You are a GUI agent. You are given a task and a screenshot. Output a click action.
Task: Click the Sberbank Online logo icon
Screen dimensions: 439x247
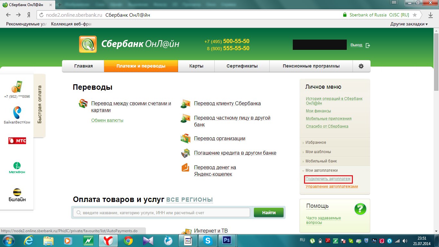coord(88,44)
